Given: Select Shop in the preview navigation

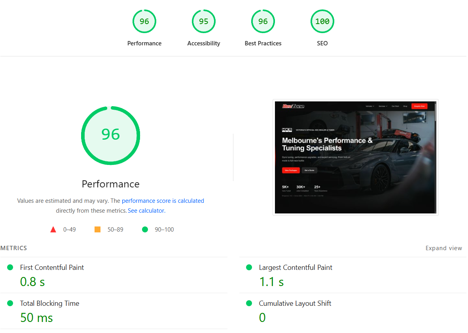Looking at the screenshot, I should pyautogui.click(x=405, y=106).
